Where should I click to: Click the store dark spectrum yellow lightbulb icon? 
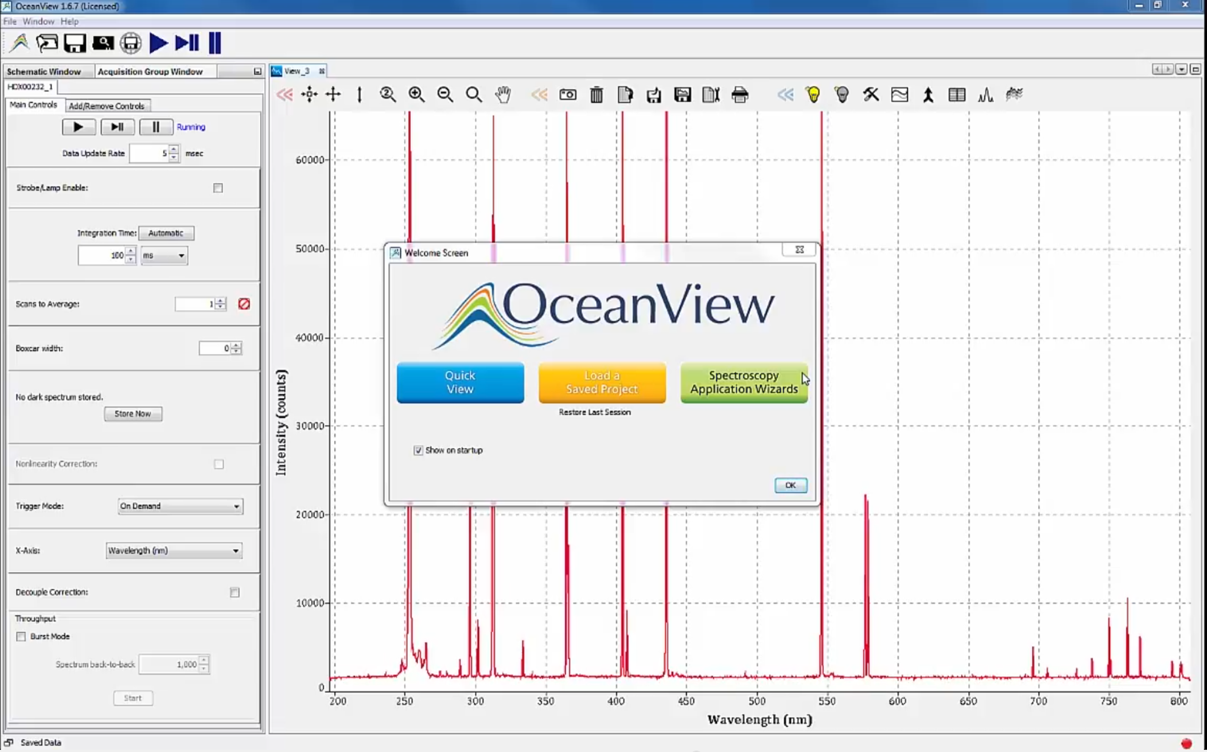(813, 95)
